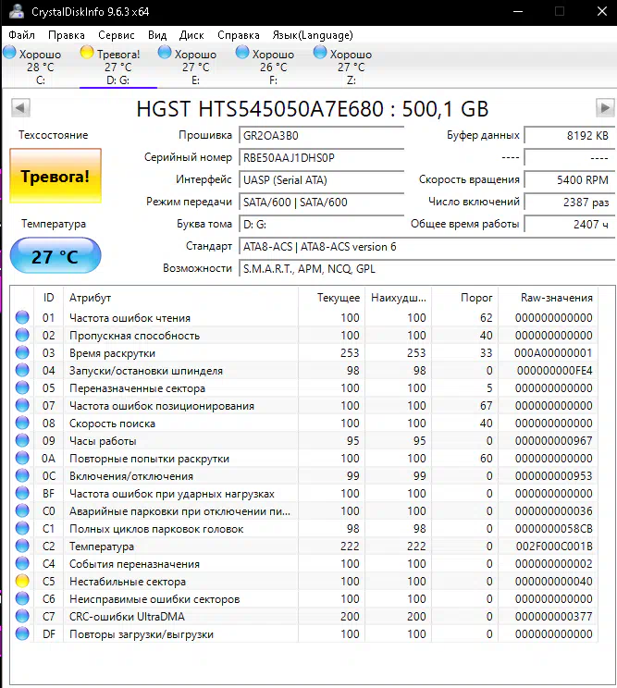Select the yellow Тревога! disk D: G:
617x688 pixels.
(x=110, y=67)
